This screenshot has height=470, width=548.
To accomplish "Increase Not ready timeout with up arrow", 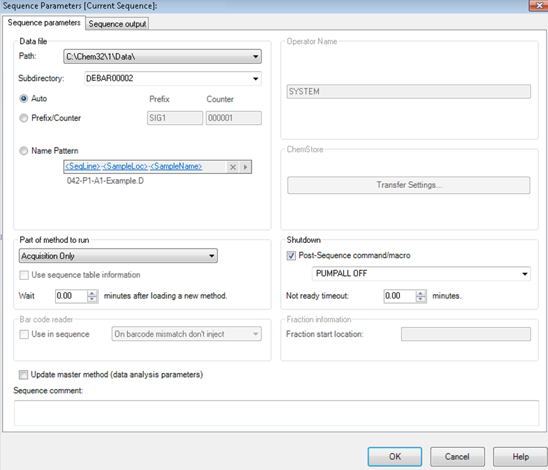I will 421,292.
